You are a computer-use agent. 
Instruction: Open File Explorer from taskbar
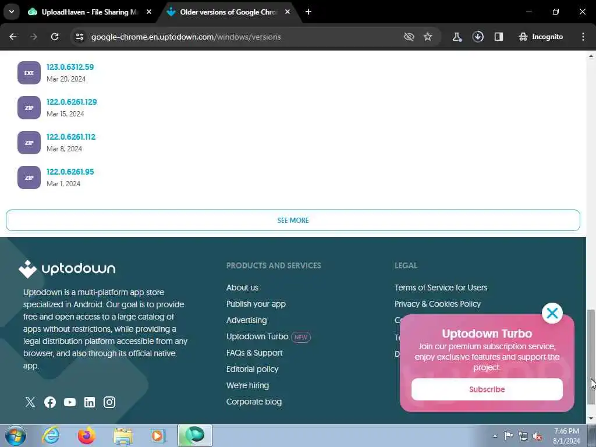point(123,435)
